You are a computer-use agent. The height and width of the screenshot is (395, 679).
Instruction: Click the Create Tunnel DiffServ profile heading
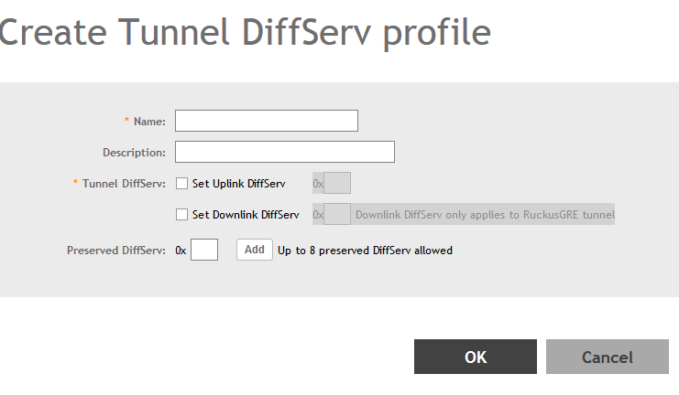tap(246, 33)
